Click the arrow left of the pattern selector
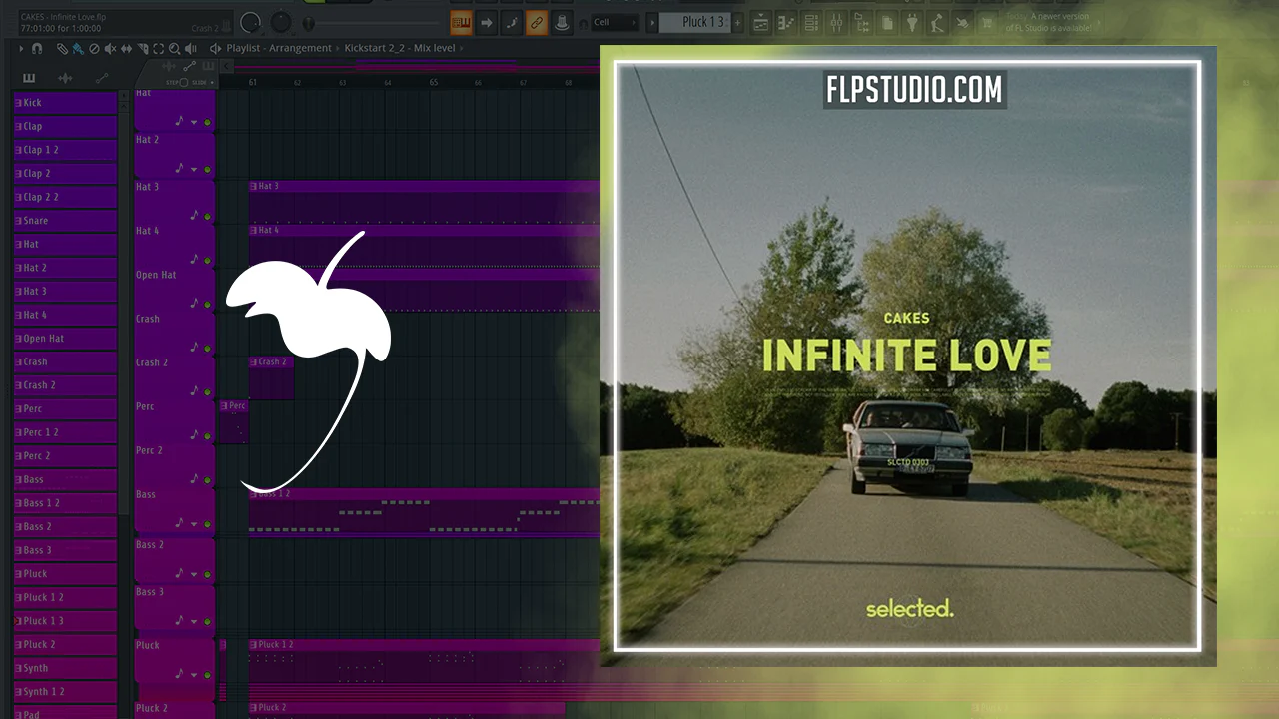Screen dimensions: 1279x719 652,22
